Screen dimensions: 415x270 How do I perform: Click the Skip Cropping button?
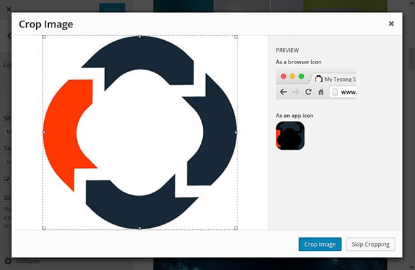[371, 245]
